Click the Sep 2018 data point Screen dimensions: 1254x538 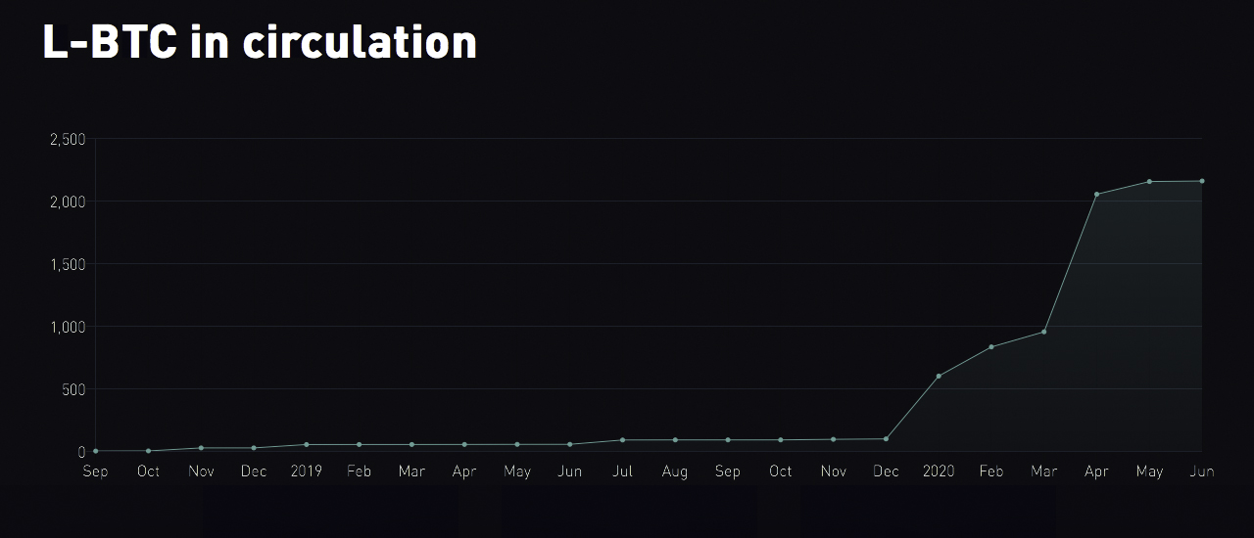[x=95, y=451]
